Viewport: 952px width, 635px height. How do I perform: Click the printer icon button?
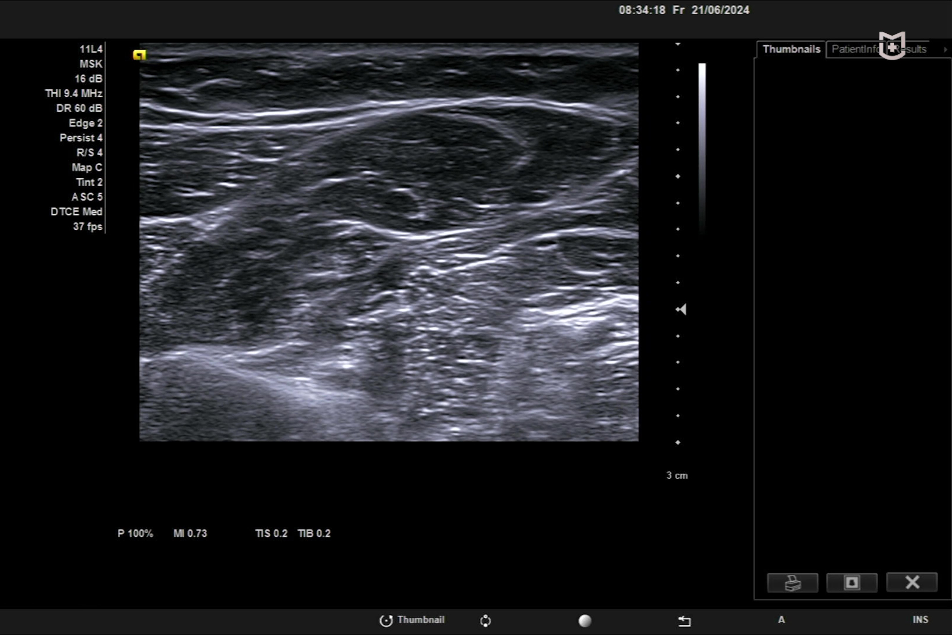(792, 583)
